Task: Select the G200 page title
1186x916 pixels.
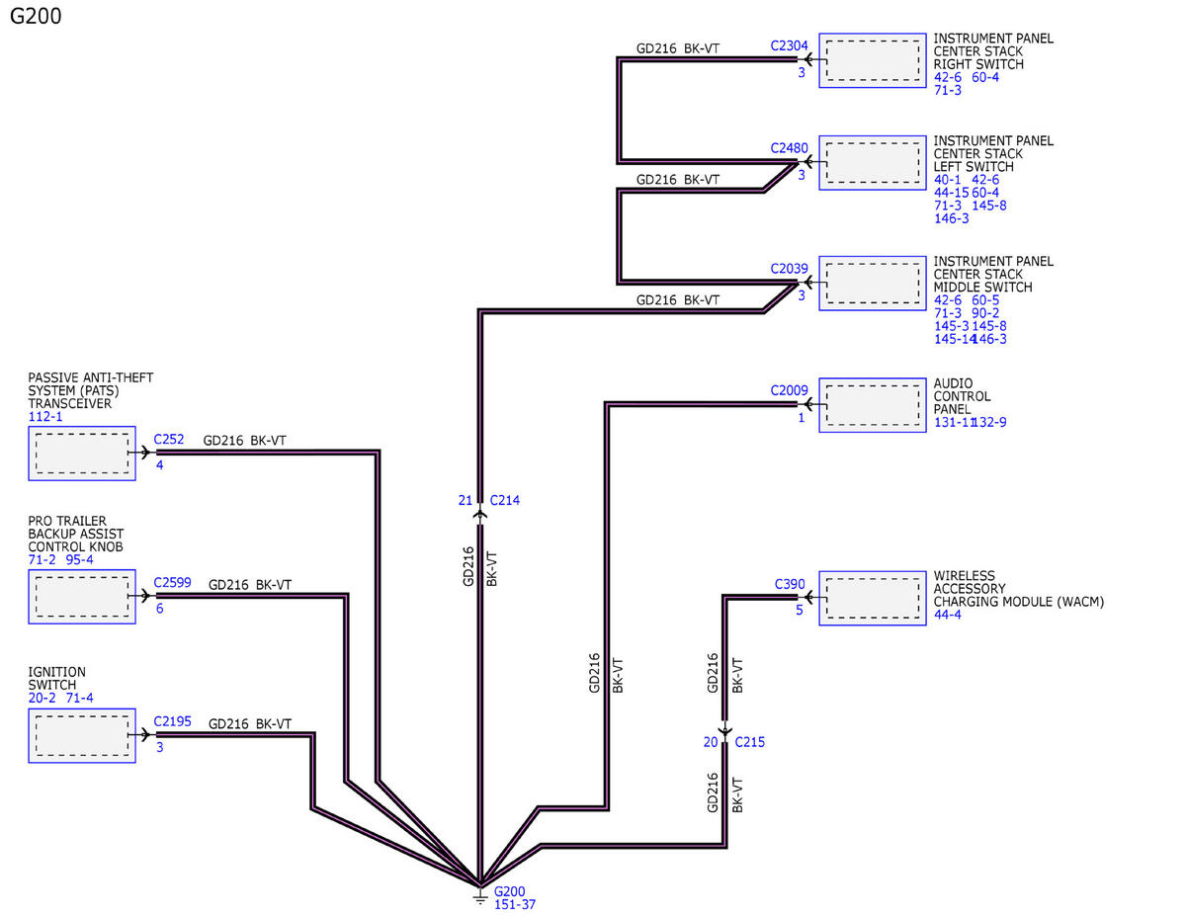Action: click(36, 17)
